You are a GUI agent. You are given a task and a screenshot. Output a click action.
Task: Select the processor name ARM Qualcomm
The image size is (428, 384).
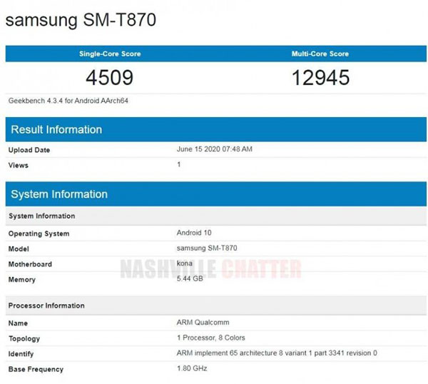point(203,323)
